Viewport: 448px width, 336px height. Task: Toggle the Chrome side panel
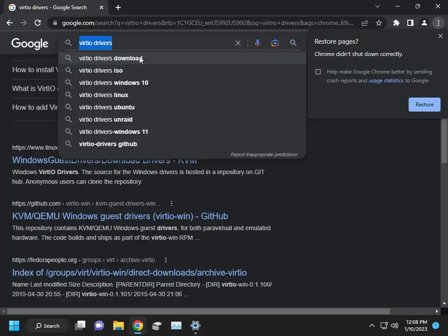[410, 23]
